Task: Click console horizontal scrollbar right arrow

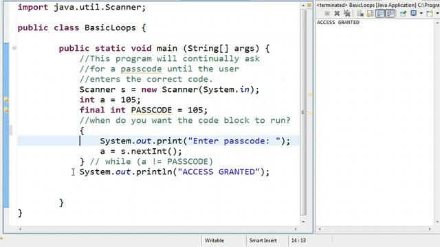Action: (430, 228)
